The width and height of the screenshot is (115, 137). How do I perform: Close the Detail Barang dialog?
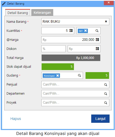click(x=109, y=3)
